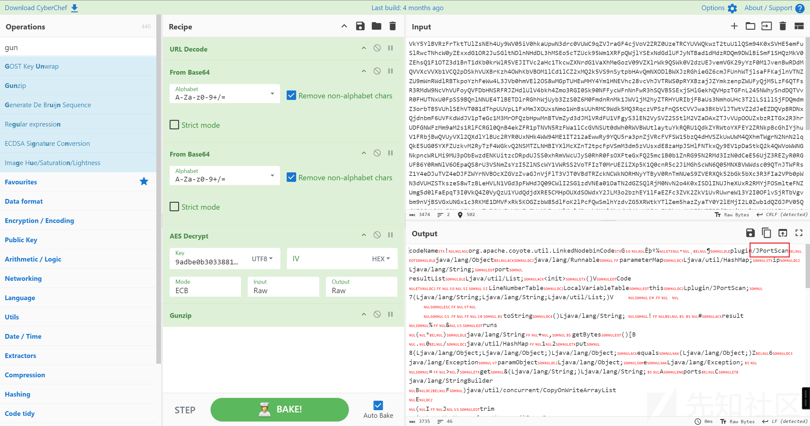Collapse the second From Base64 operation
The image size is (810, 426).
[x=364, y=153]
